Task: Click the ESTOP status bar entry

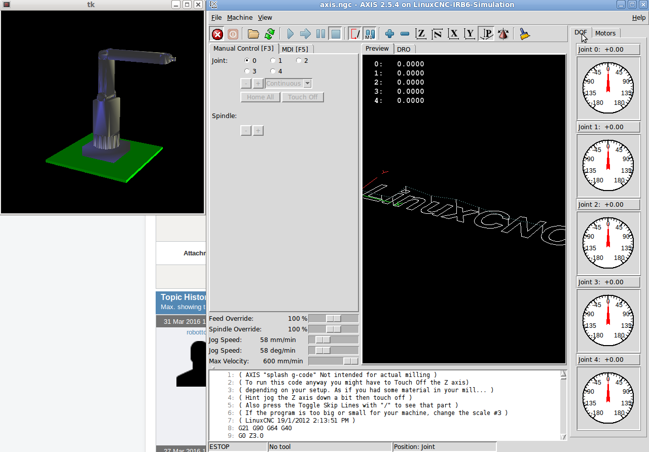Action: point(238,447)
